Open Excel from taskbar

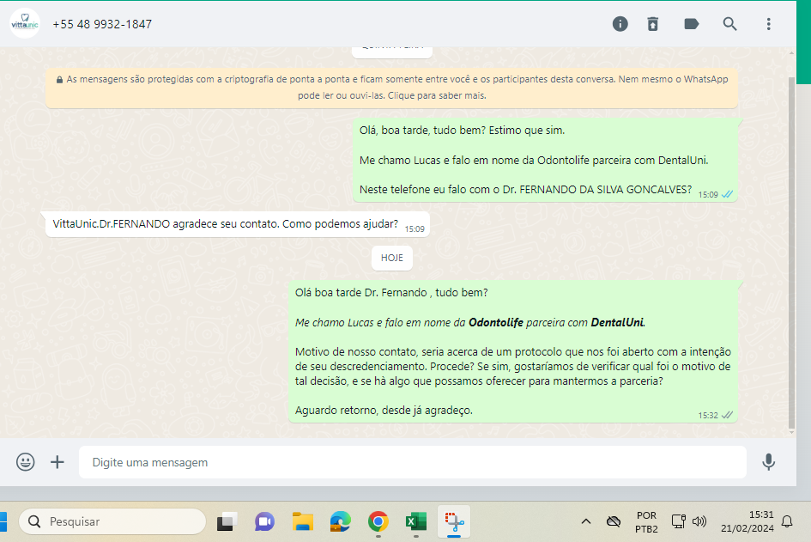coord(416,521)
